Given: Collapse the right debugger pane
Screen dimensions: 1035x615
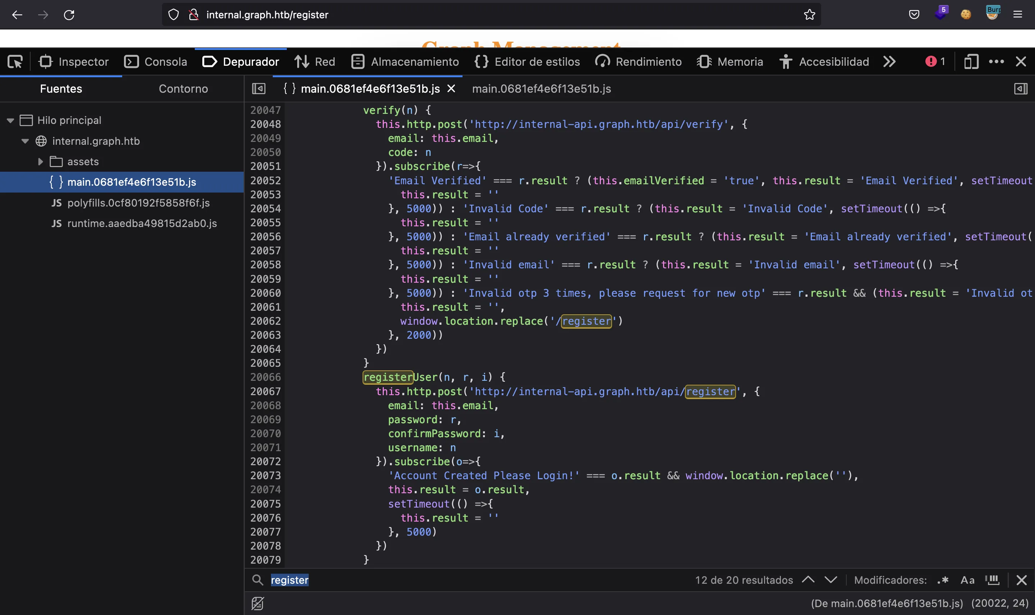Looking at the screenshot, I should click(x=1021, y=89).
